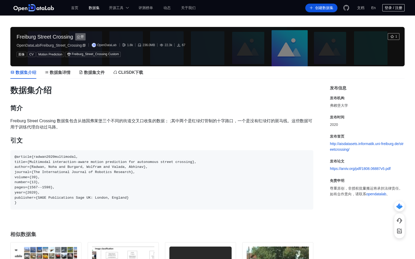Screen dimensions: 415x259
Task: Open the blue floating assistant icon
Action: coord(399,206)
